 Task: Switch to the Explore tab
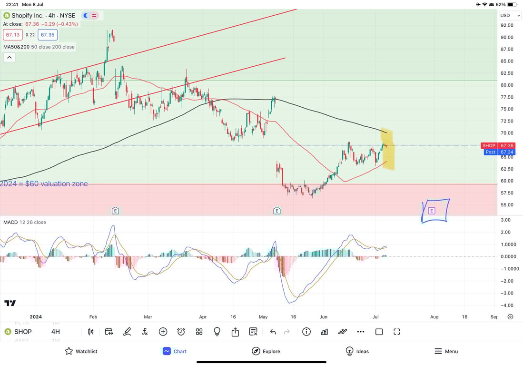pyautogui.click(x=266, y=351)
